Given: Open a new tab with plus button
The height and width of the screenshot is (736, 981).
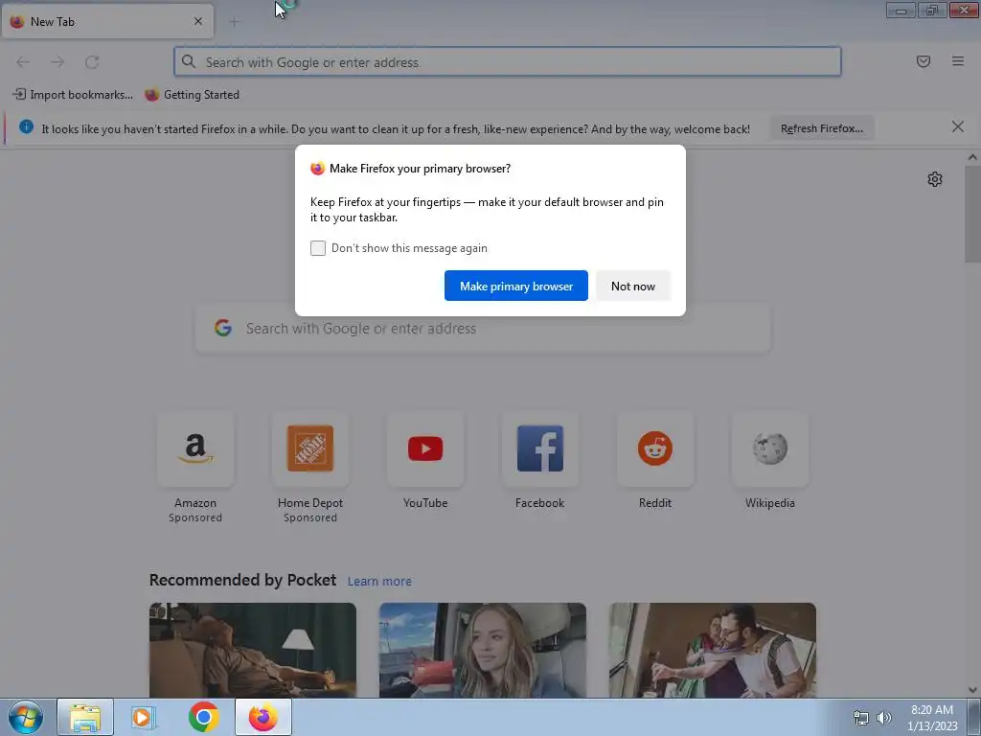Looking at the screenshot, I should (x=234, y=23).
